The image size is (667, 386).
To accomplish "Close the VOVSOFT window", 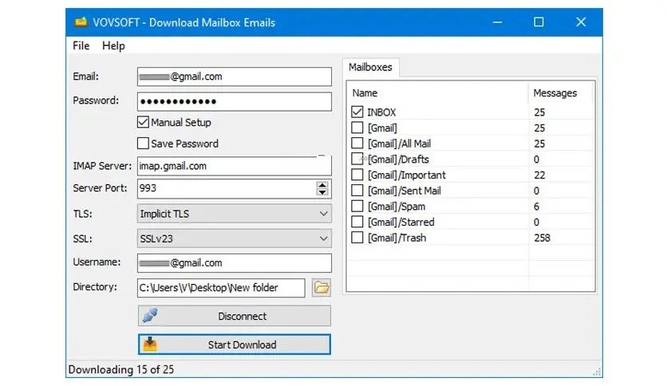I will 581,22.
